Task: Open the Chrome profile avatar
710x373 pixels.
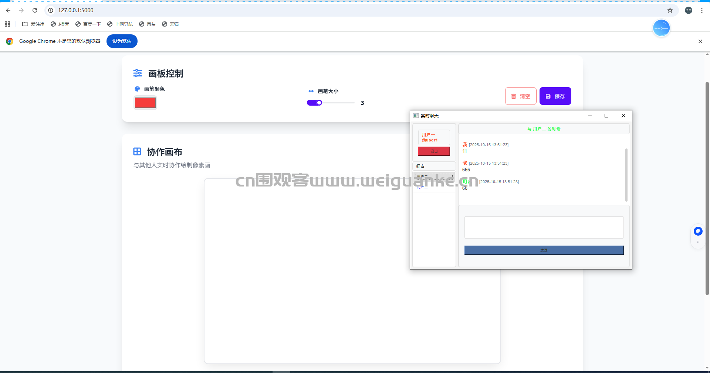Action: point(689,10)
